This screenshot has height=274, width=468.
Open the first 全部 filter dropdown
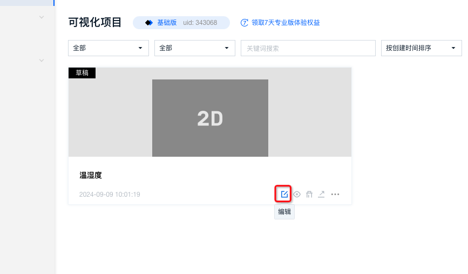[x=108, y=48]
